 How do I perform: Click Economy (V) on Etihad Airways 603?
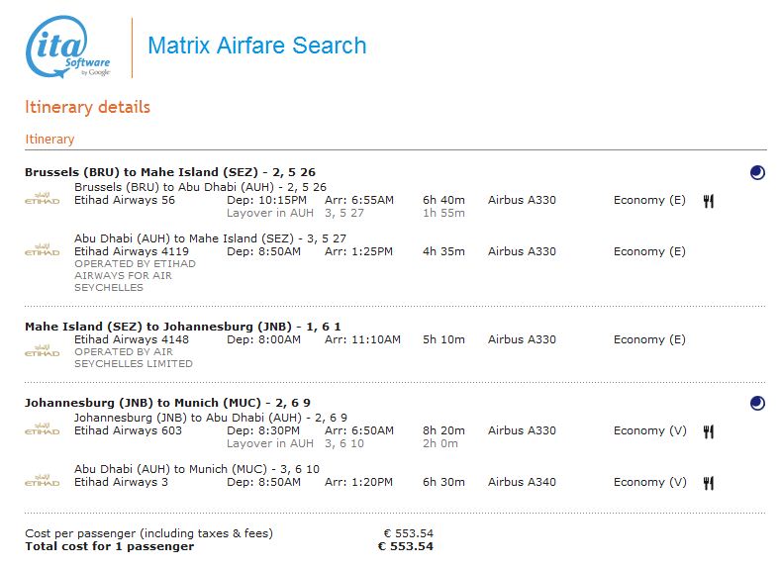[649, 430]
